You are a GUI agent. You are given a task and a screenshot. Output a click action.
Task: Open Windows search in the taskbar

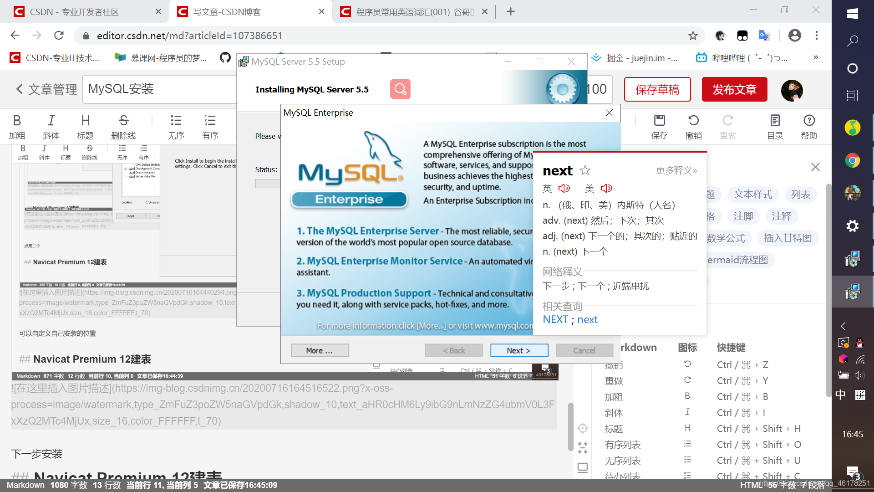[853, 41]
